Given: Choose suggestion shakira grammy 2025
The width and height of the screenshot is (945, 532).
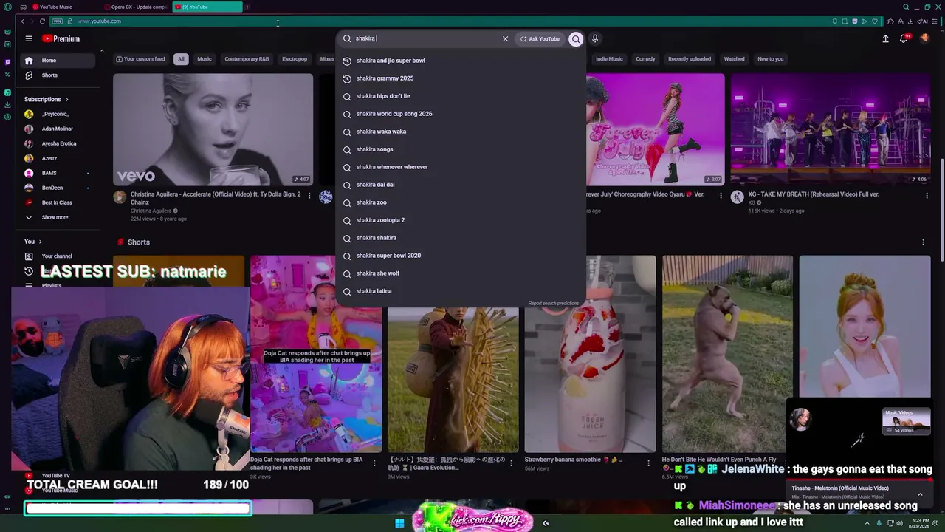Looking at the screenshot, I should (461, 78).
